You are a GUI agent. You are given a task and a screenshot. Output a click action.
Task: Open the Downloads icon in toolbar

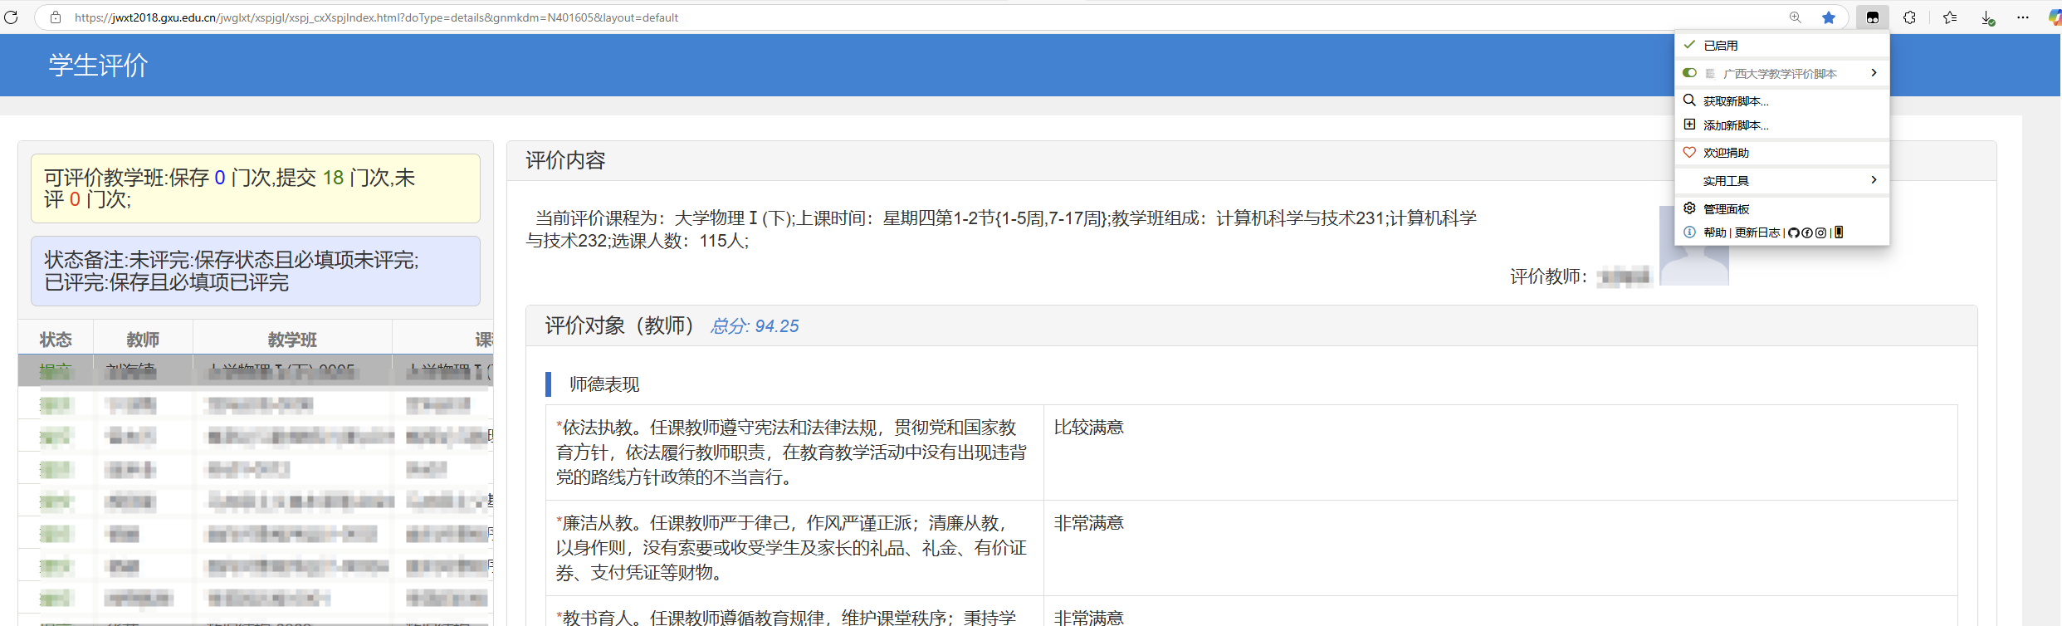(x=1987, y=17)
